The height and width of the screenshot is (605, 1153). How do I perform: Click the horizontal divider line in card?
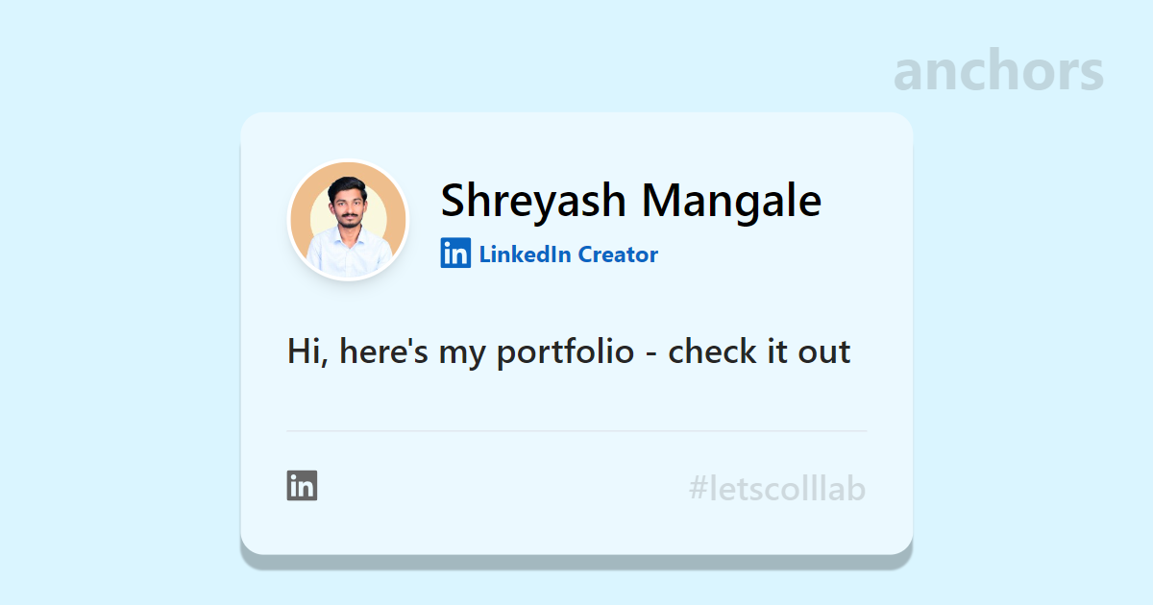[576, 431]
